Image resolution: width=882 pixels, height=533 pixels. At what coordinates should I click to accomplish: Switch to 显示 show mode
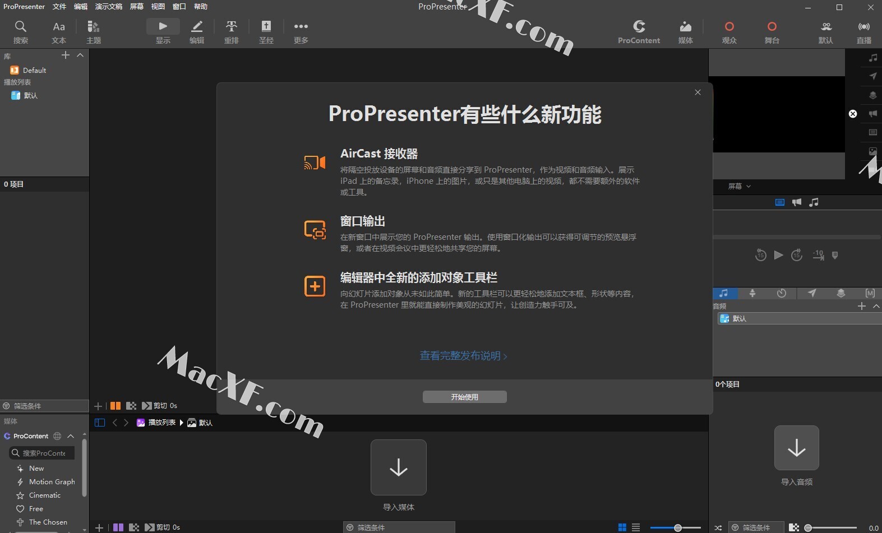point(163,32)
